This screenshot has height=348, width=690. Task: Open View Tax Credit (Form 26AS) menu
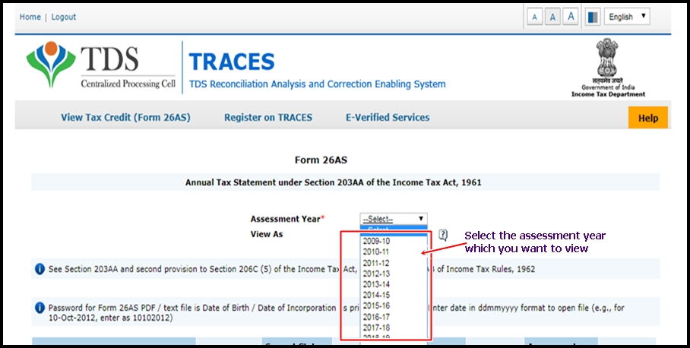[126, 118]
